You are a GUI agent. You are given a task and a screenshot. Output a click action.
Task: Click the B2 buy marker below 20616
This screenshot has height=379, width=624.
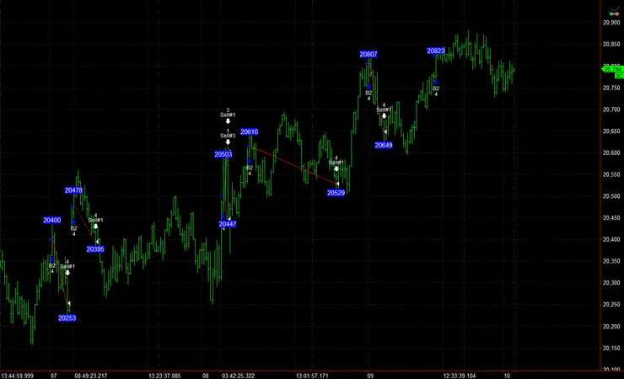click(250, 168)
